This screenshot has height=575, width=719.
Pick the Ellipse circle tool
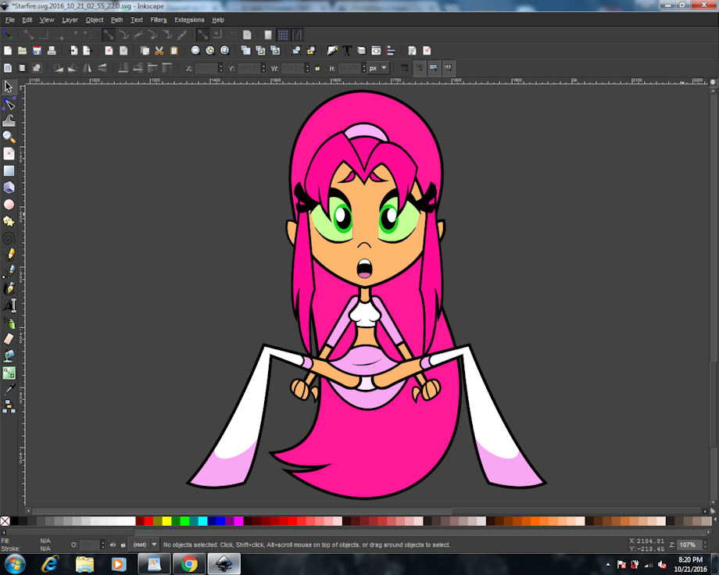coord(9,205)
